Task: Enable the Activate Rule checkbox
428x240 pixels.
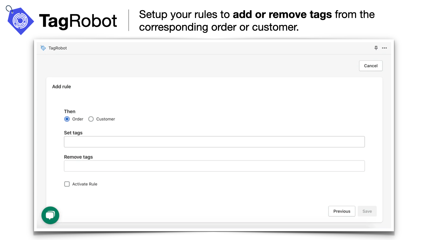Action: [x=67, y=184]
